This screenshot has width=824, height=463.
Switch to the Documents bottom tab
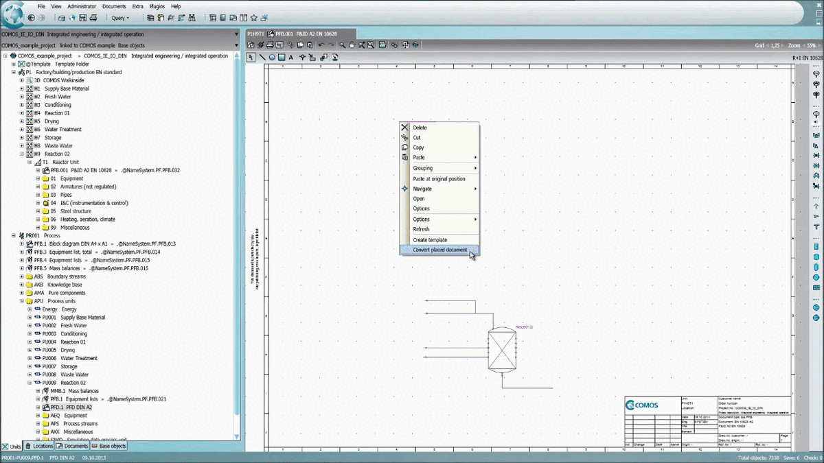[x=73, y=446]
